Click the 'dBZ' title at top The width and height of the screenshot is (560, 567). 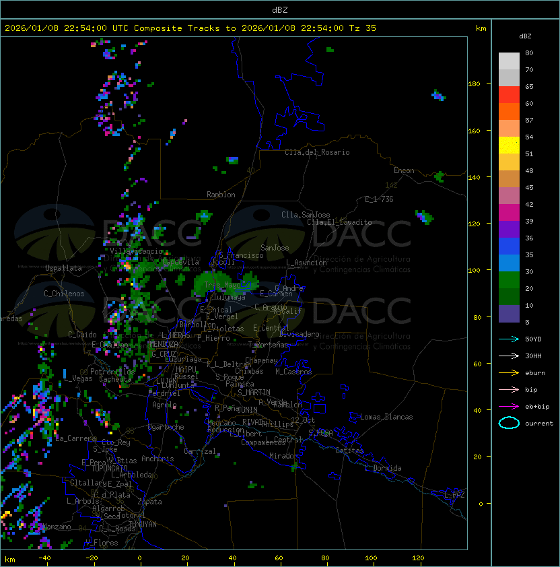pyautogui.click(x=280, y=9)
